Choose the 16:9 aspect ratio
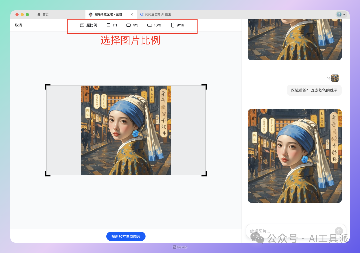The width and height of the screenshot is (360, 253). (154, 25)
